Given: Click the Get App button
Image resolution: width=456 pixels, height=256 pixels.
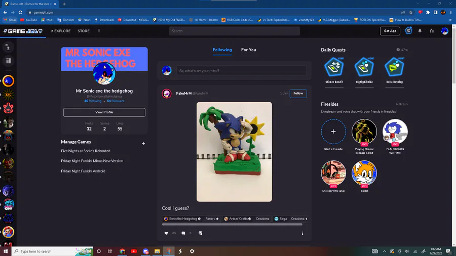Looking at the screenshot, I should [x=390, y=31].
